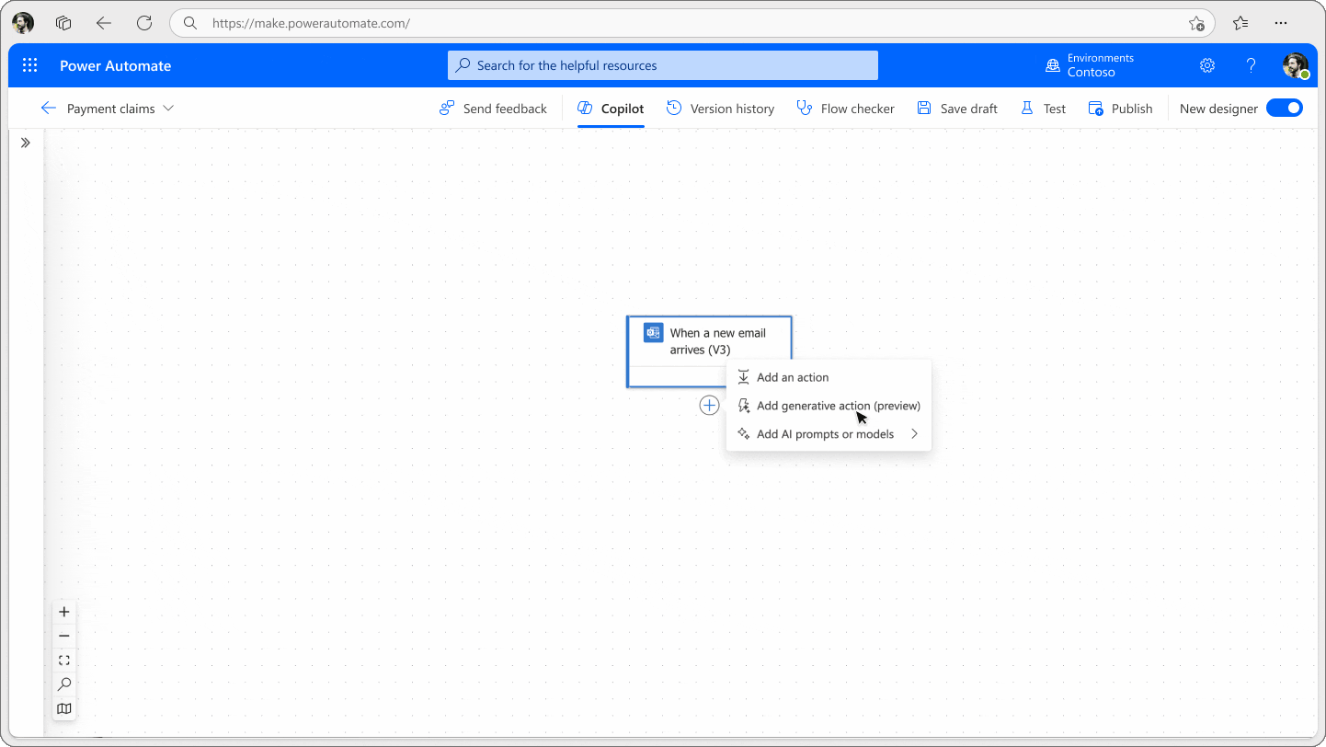Expand the Payment claims flow name dropdown
Screen dimensions: 1326x747
(x=168, y=108)
